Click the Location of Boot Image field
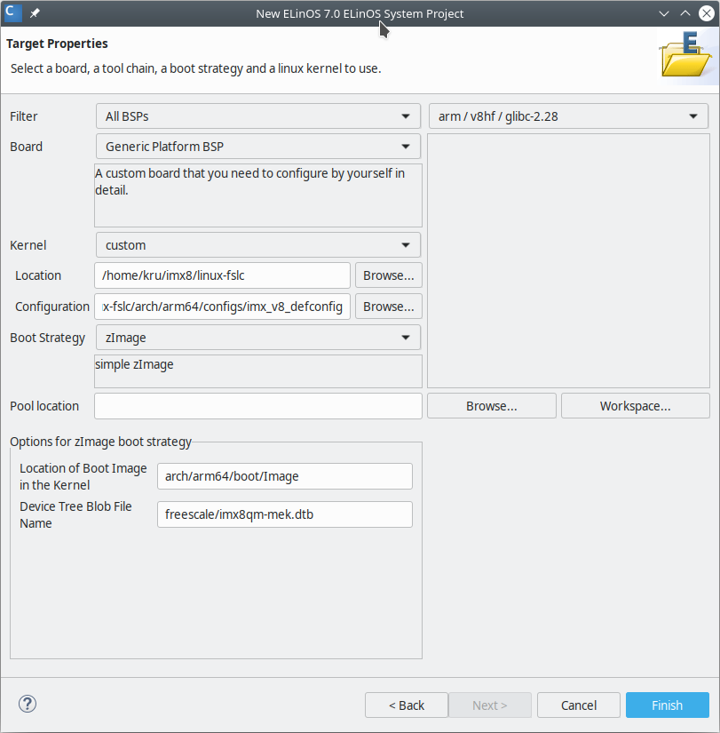This screenshot has height=733, width=720. point(284,476)
